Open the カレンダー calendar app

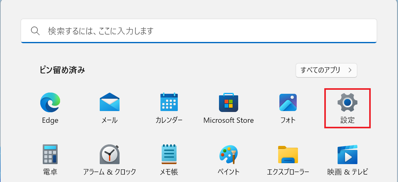tap(169, 102)
